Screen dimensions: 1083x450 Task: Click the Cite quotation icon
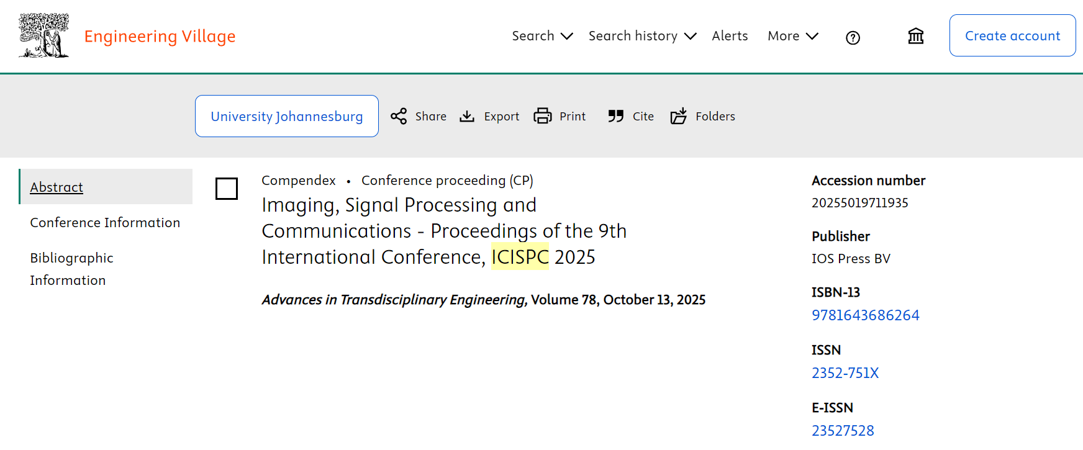(x=615, y=116)
